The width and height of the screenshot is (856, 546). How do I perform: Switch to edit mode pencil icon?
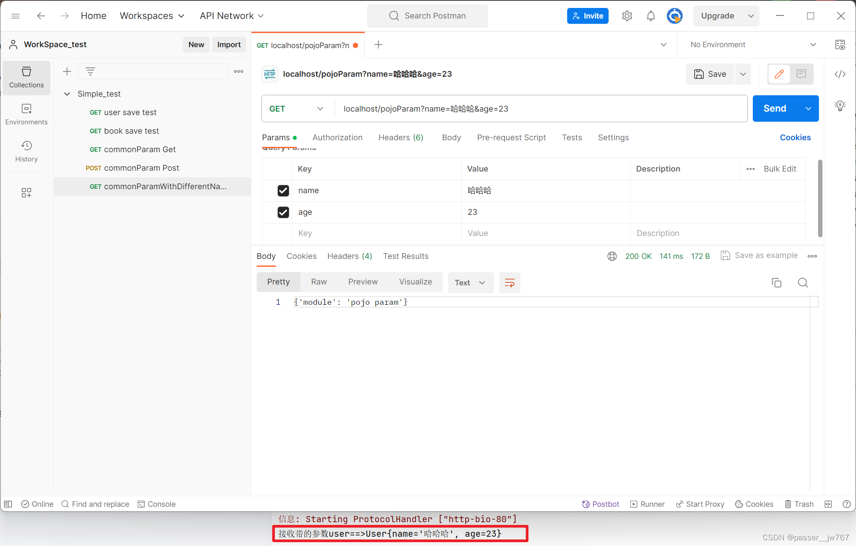click(x=779, y=74)
